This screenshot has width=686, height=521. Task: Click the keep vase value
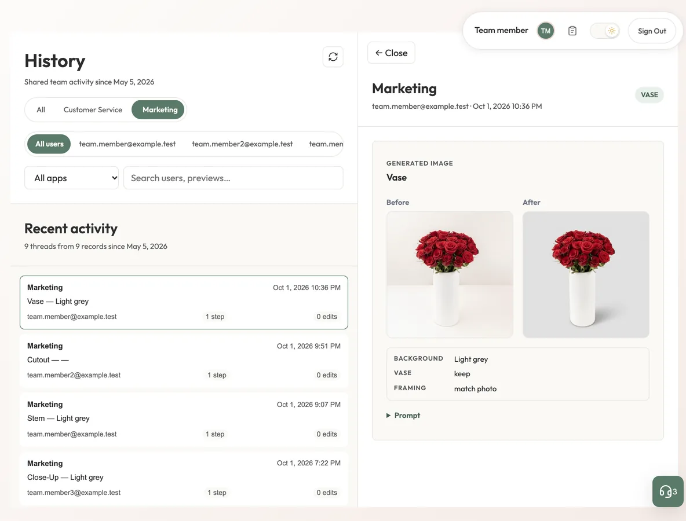462,374
